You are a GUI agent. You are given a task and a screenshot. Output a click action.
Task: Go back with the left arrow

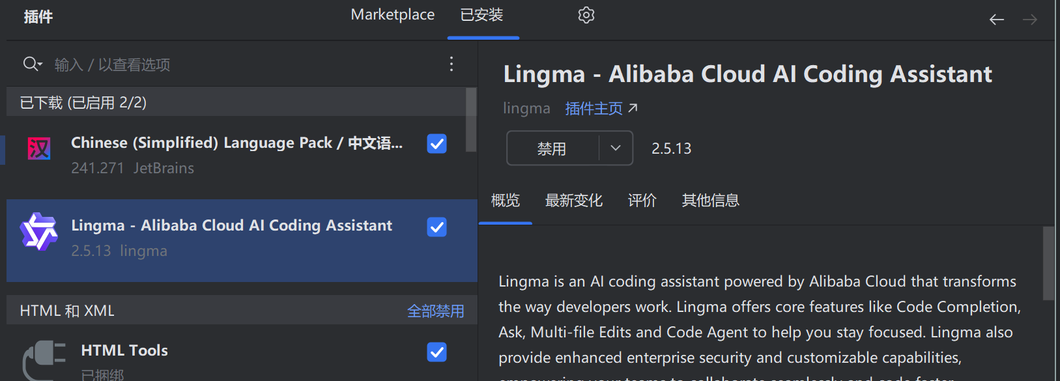(997, 20)
